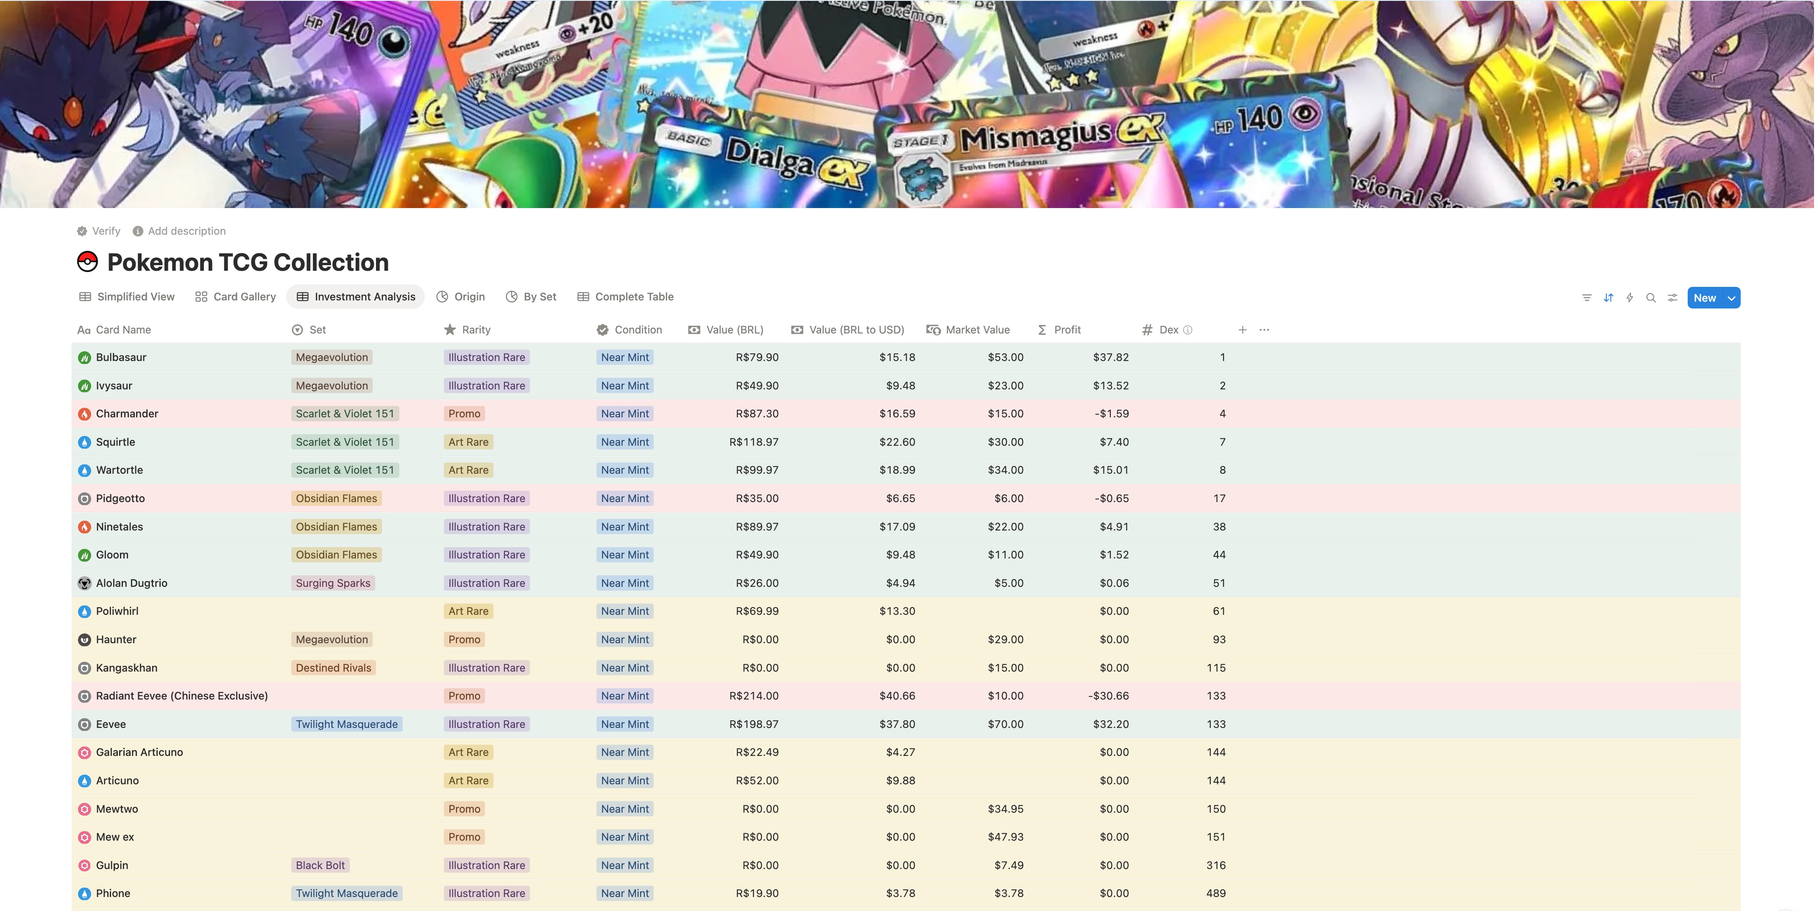Image resolution: width=1817 pixels, height=911 pixels.
Task: Click the filter icon in the database toolbar
Action: point(1586,297)
